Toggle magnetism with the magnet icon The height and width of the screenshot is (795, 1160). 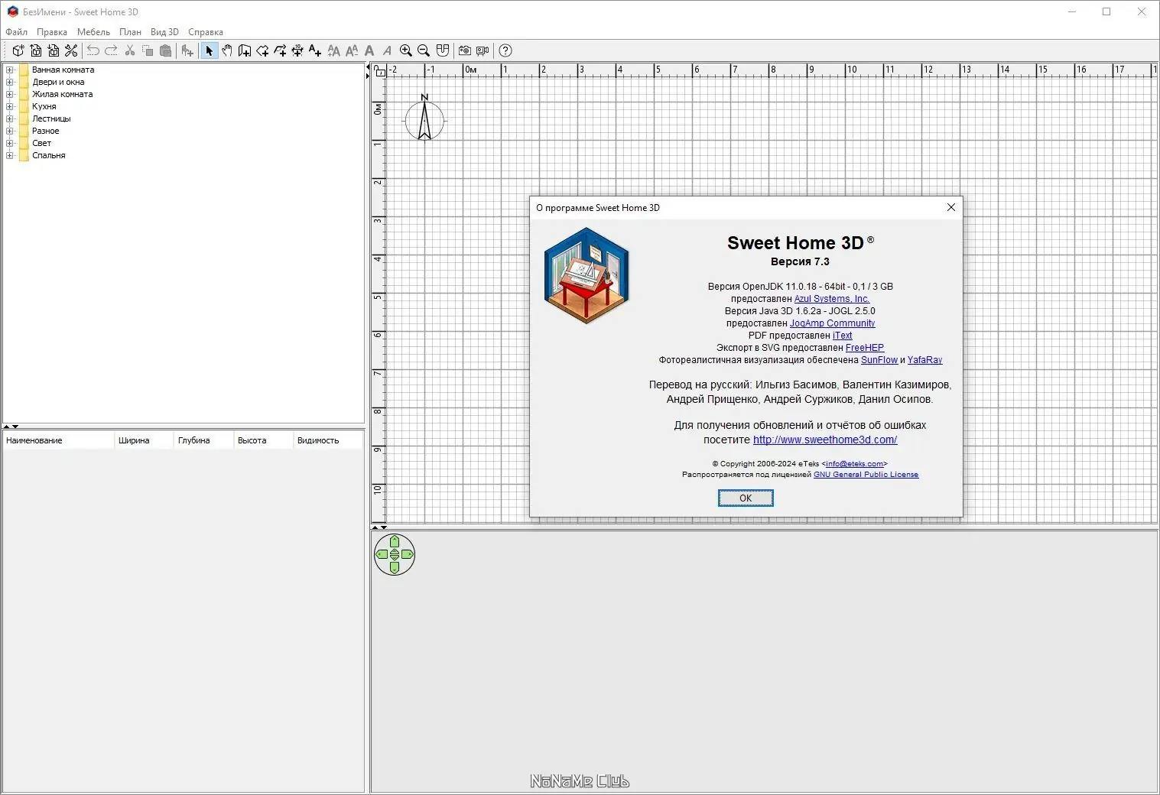[443, 50]
